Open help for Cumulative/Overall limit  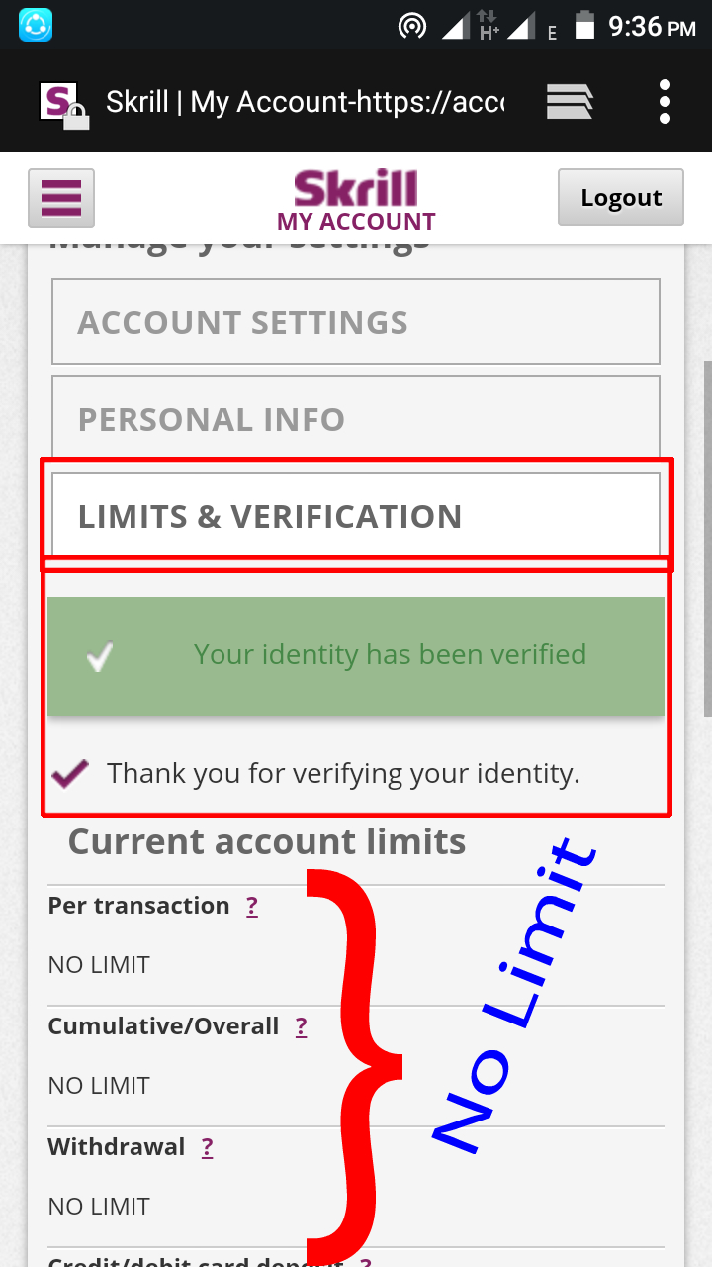(301, 1026)
